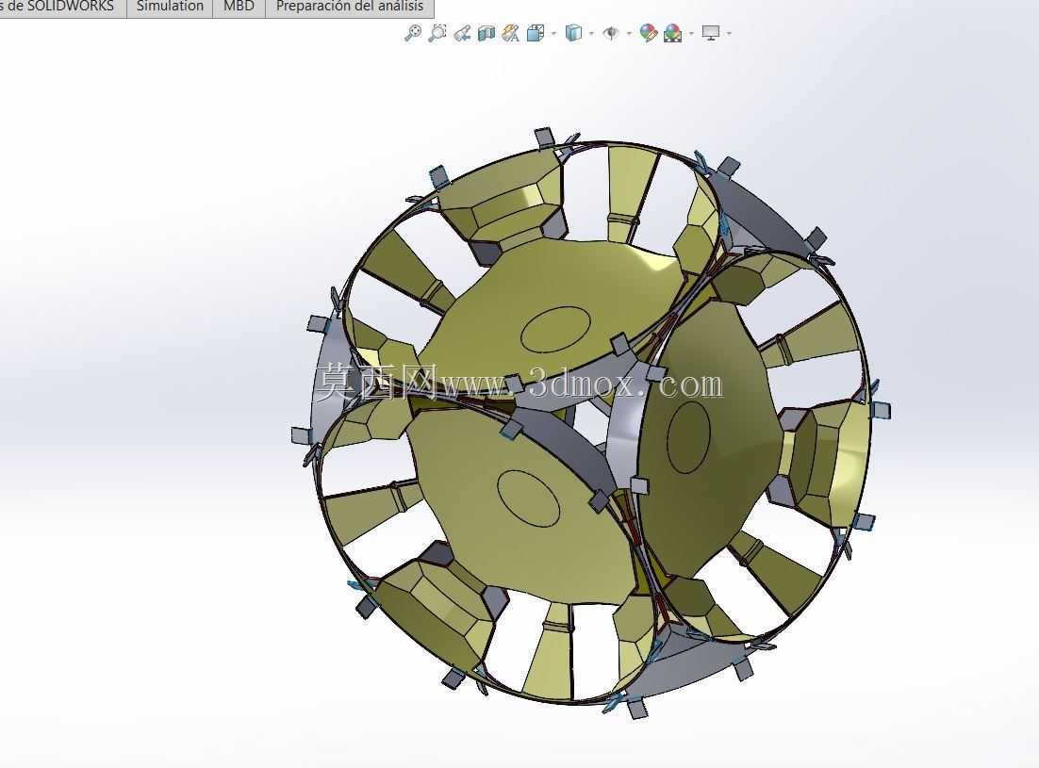Click the Zoom to Fit icon
This screenshot has width=1039, height=768.
pos(412,33)
